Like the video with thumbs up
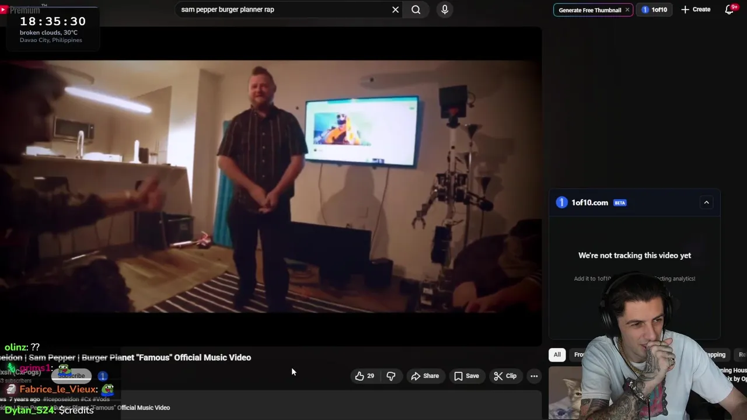 tap(365, 376)
